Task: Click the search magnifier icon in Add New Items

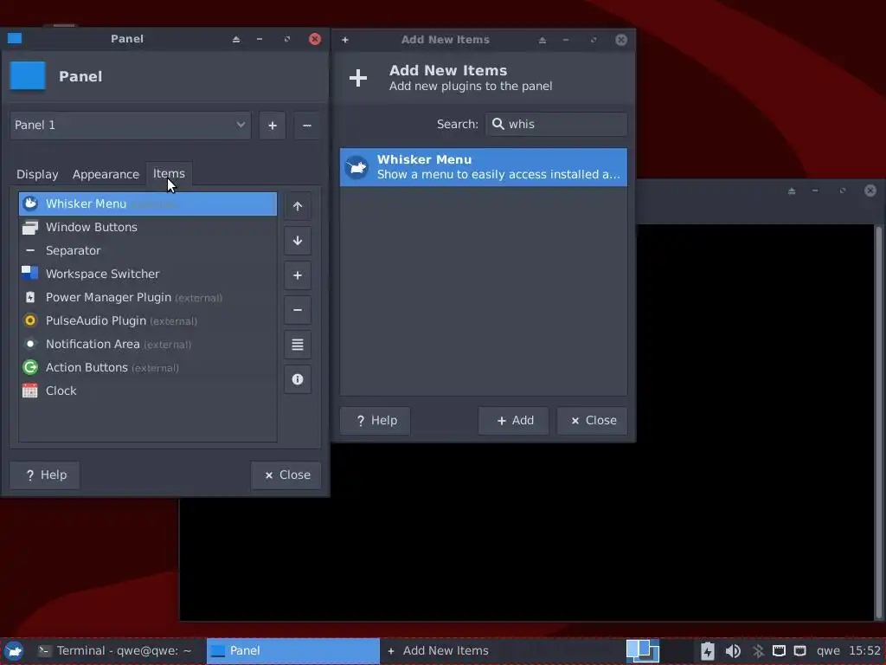Action: (498, 124)
